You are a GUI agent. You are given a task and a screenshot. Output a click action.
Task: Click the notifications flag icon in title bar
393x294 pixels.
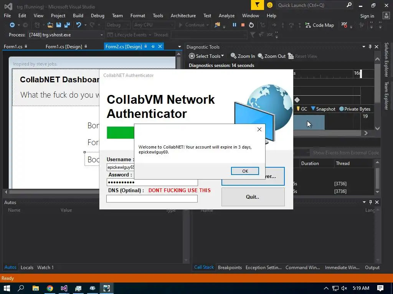click(x=258, y=5)
